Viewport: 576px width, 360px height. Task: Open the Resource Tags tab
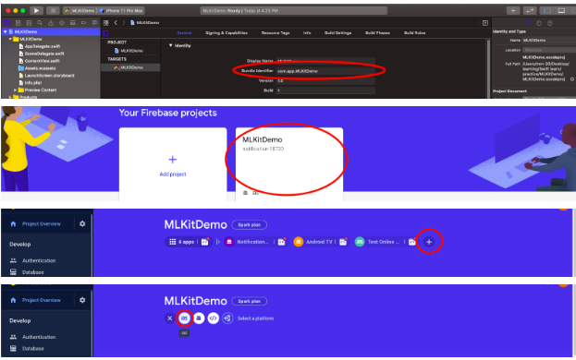tap(276, 33)
